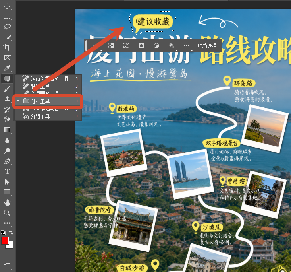Reset to default foreground and background colors
This screenshot has width=291, height=272.
3,232
